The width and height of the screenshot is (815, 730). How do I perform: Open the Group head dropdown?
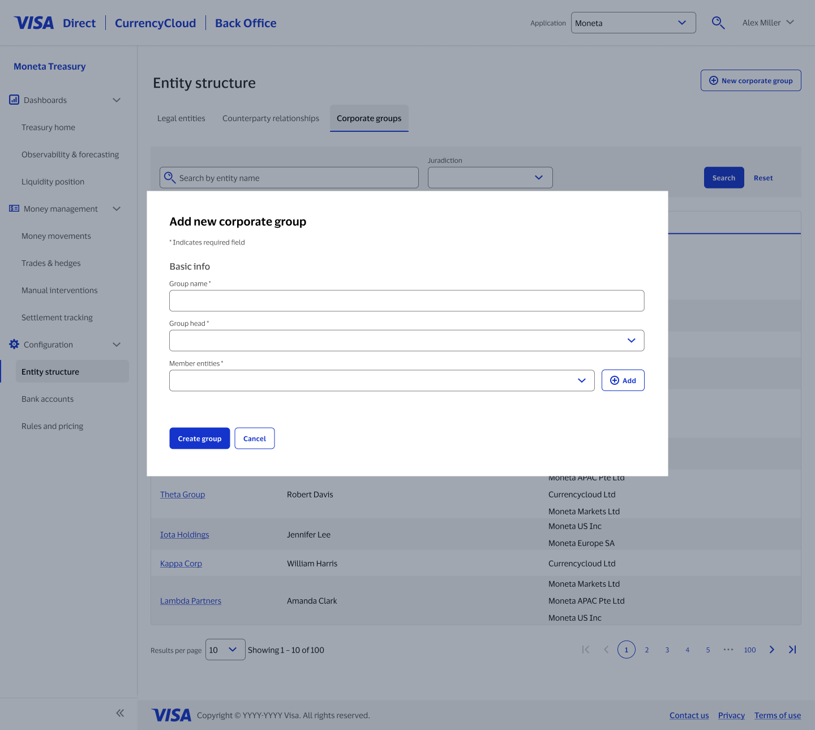[x=406, y=341]
